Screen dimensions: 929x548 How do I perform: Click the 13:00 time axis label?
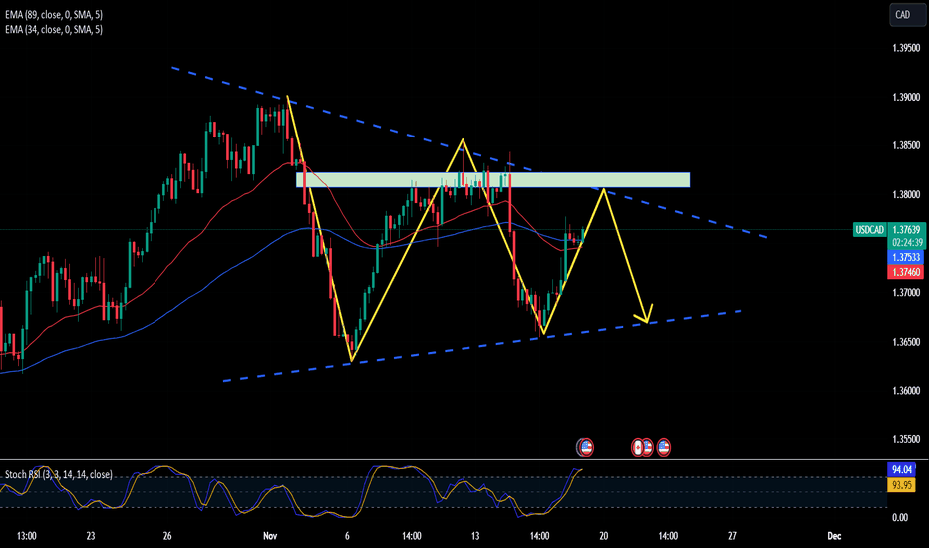point(27,536)
